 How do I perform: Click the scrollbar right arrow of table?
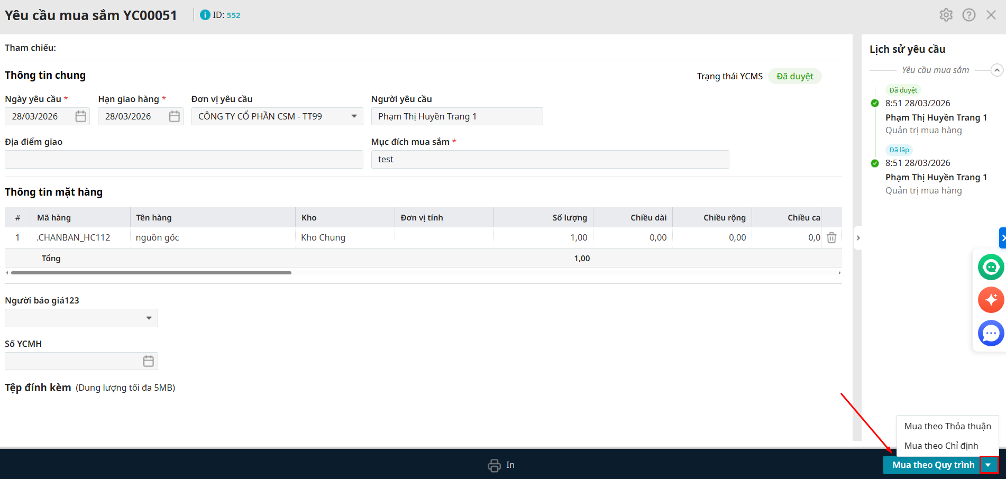tap(839, 273)
